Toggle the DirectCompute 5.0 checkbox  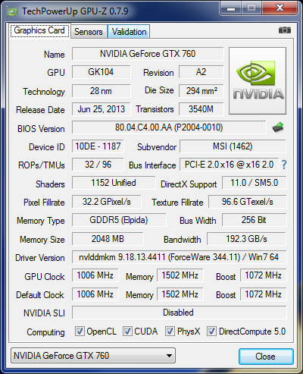pyautogui.click(x=211, y=332)
